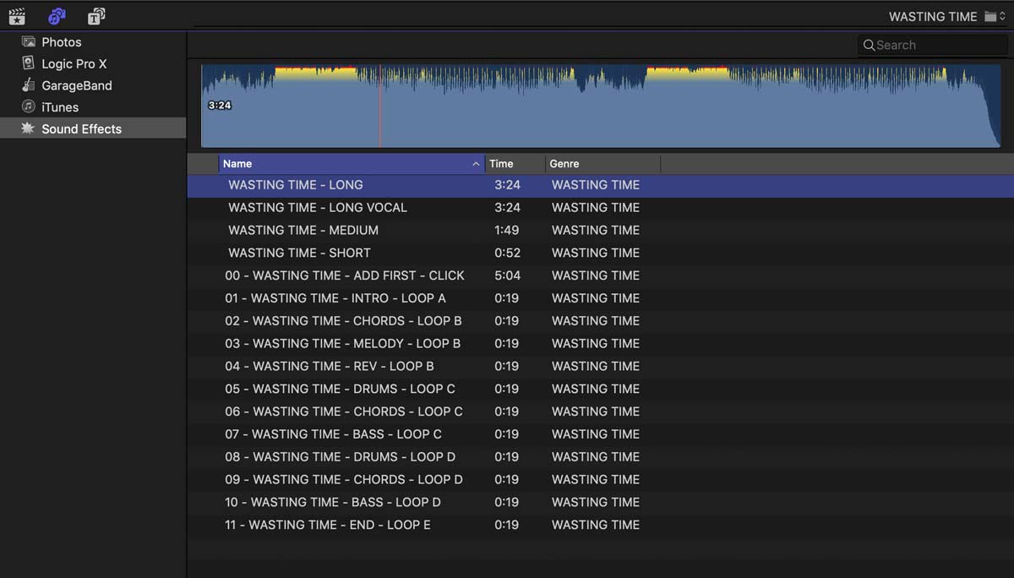1014x578 pixels.
Task: Click the 0:52 time value
Action: (507, 253)
